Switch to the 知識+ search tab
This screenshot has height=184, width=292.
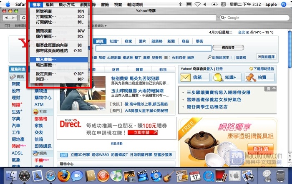pyautogui.click(x=114, y=41)
